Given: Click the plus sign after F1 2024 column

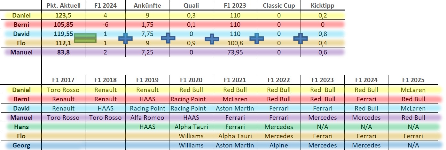Looking at the screenshot, I should tap(125, 39).
